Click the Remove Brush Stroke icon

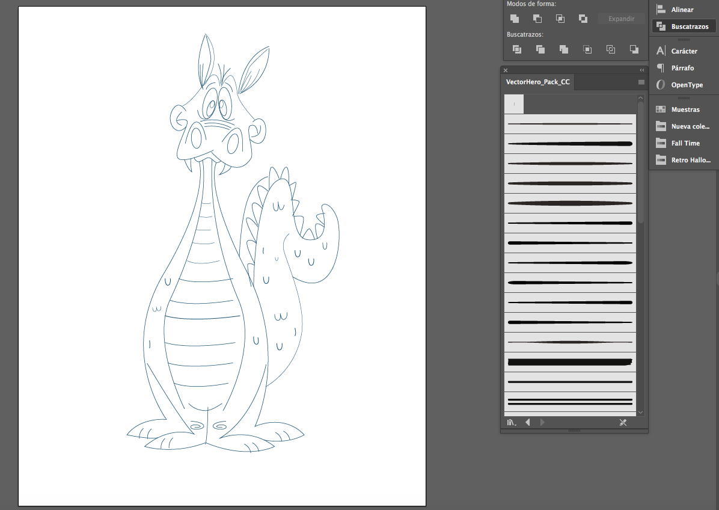click(623, 422)
